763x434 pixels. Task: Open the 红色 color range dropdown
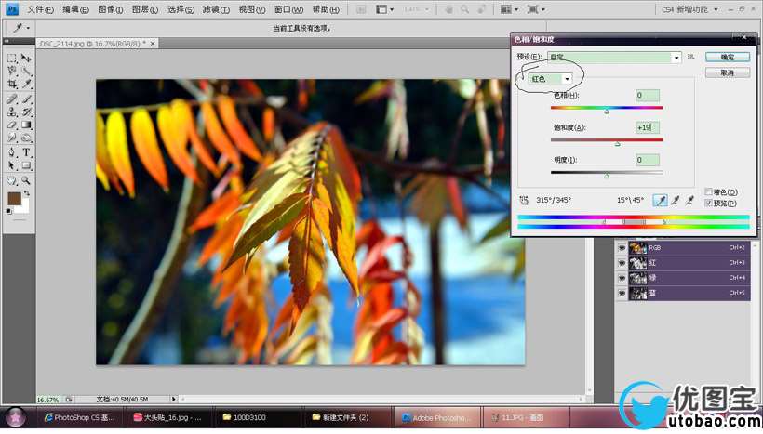pyautogui.click(x=550, y=79)
